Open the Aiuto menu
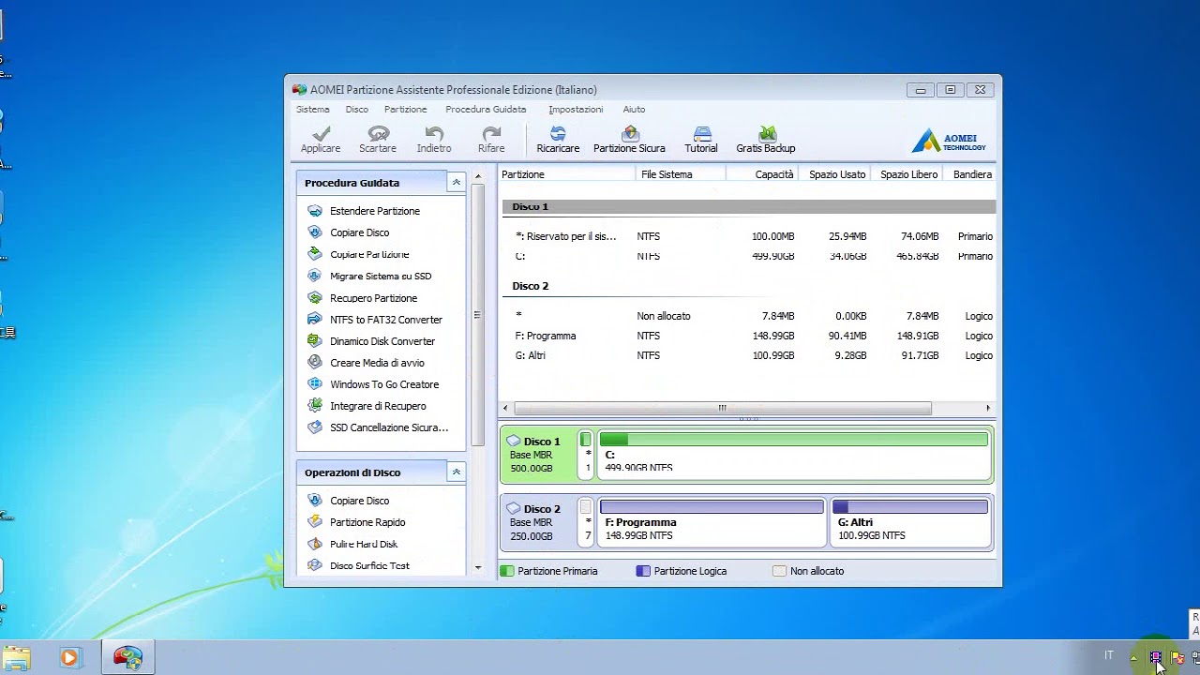This screenshot has height=675, width=1200. 635,110
